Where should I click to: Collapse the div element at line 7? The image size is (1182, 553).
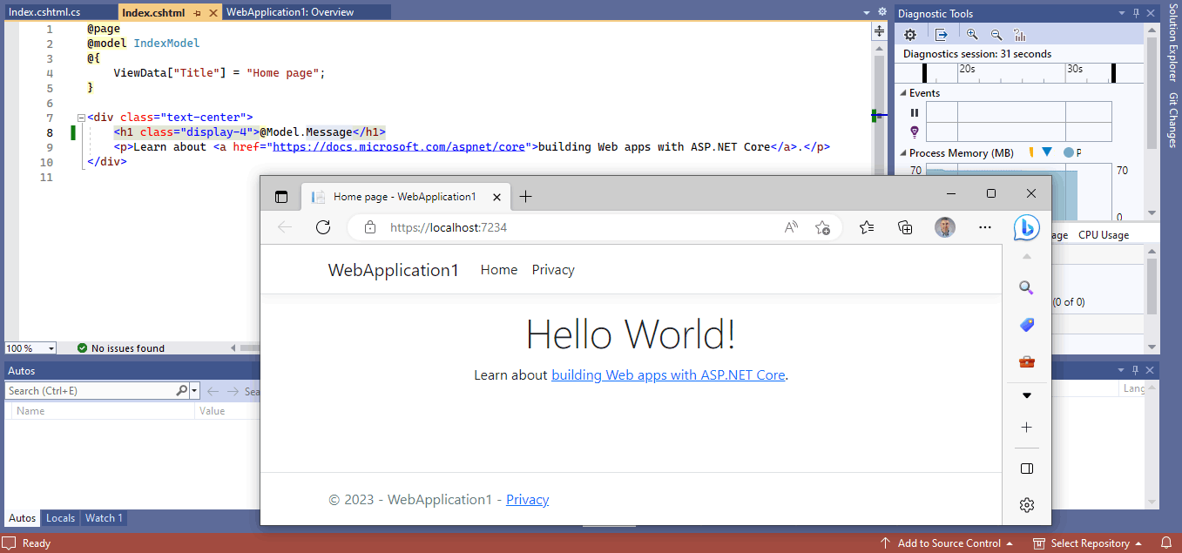pyautogui.click(x=80, y=118)
